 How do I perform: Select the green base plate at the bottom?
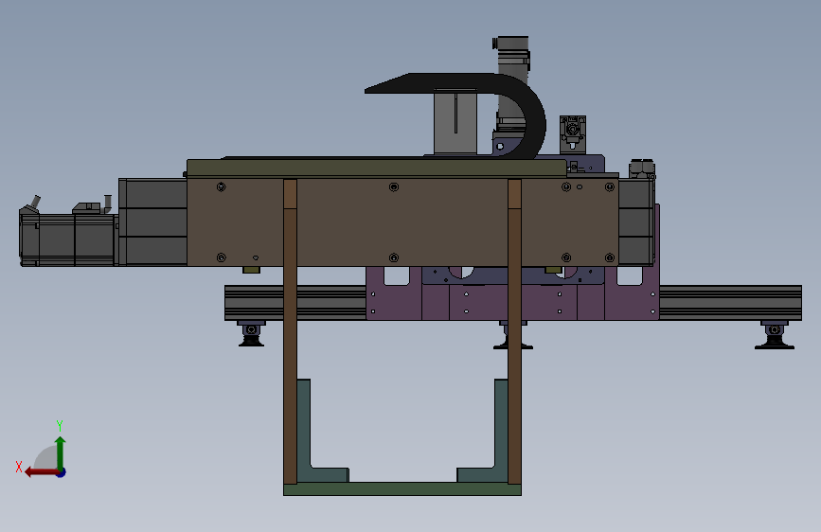tap(402, 489)
